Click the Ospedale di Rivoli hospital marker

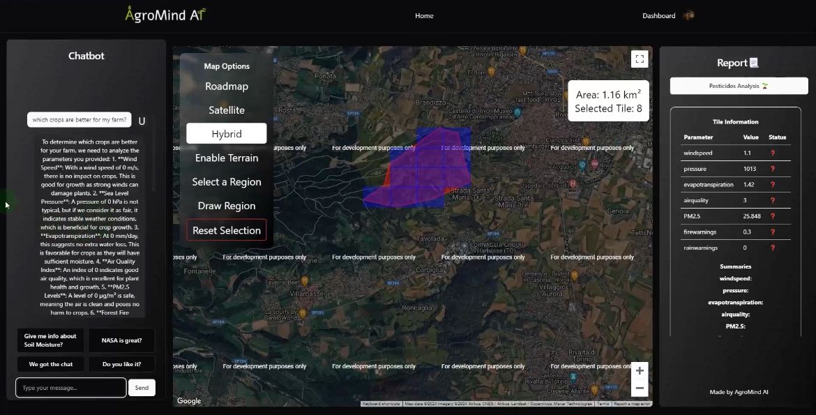(573, 184)
